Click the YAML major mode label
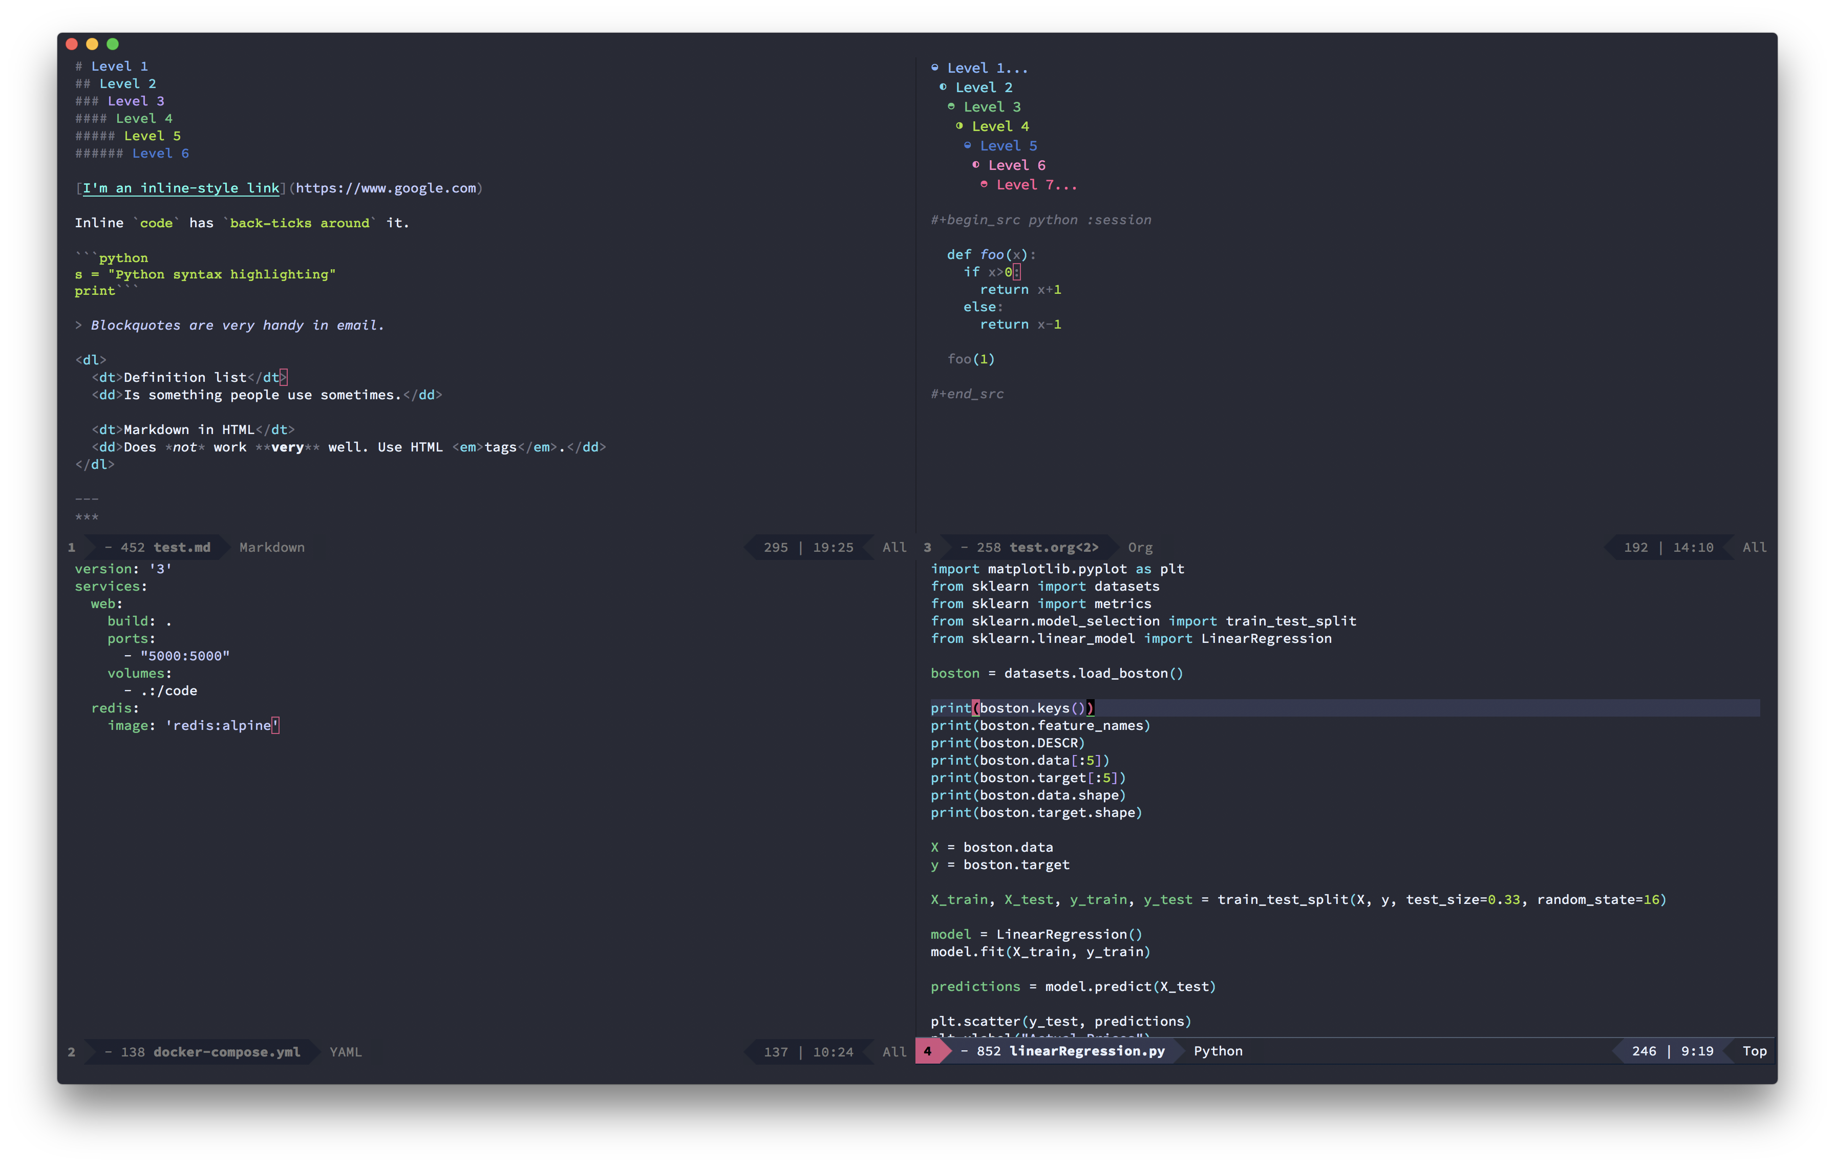 [x=345, y=1052]
